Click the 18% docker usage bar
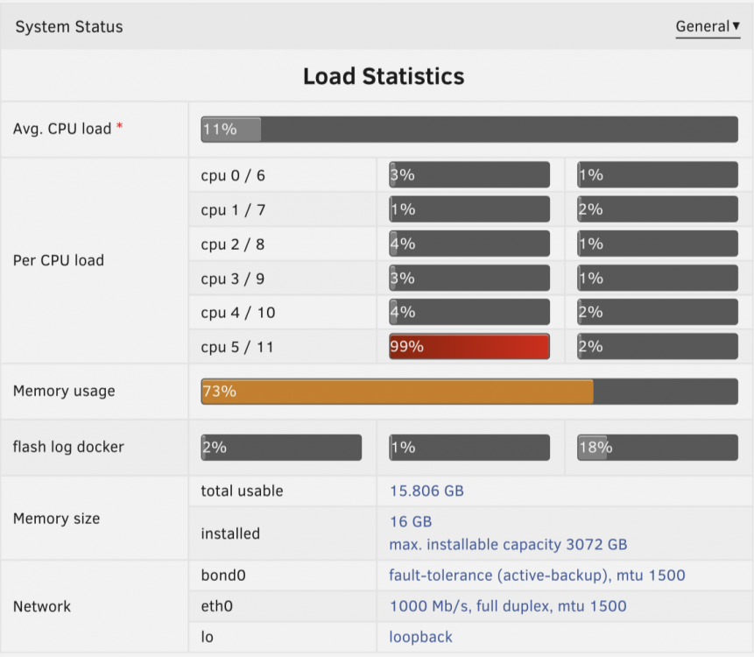 click(x=658, y=448)
